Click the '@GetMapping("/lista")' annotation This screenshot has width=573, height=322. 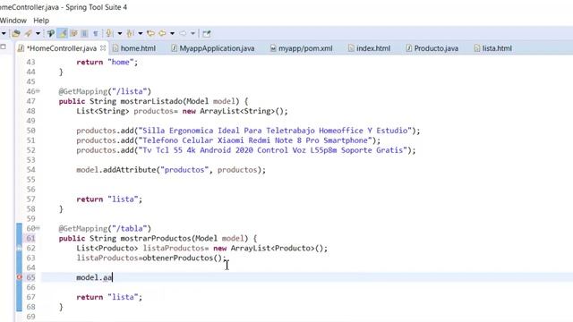tap(105, 91)
